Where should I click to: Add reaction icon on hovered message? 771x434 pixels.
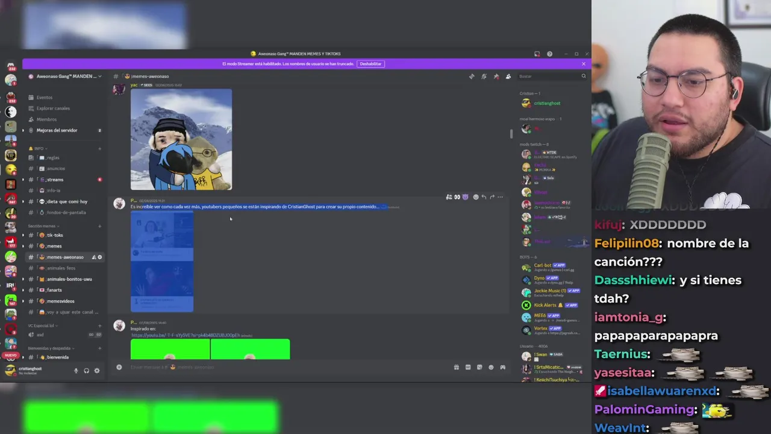point(475,197)
